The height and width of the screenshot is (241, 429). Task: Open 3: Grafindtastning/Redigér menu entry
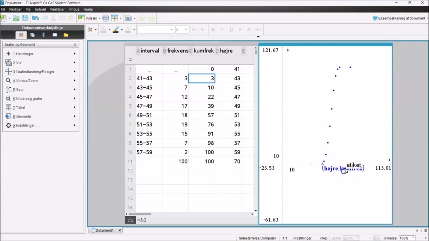41,72
